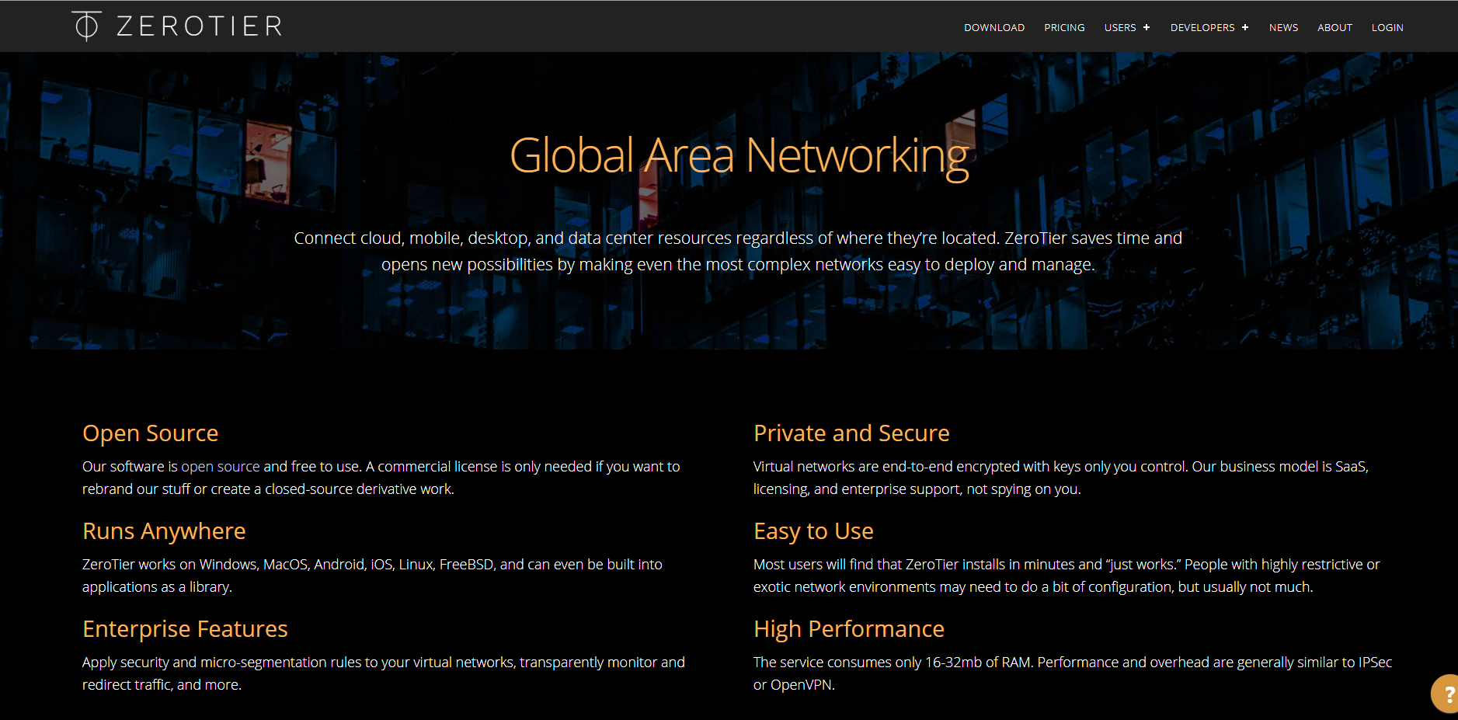Click the Login link
This screenshot has height=720, width=1458.
tap(1387, 27)
